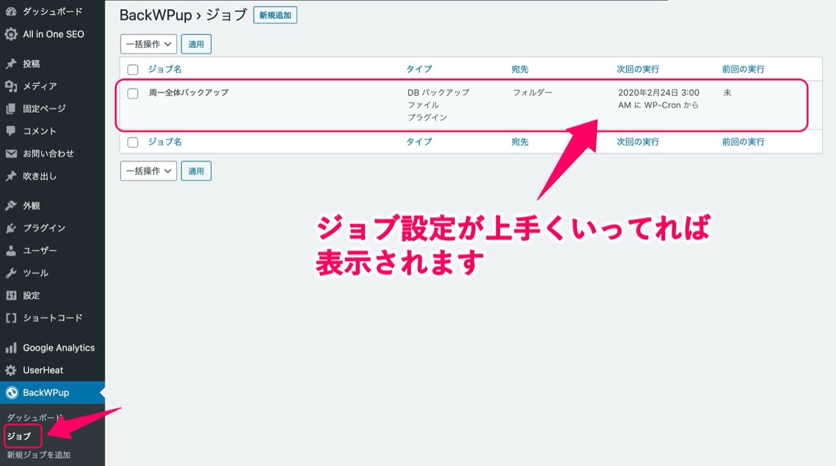
Task: Click the Dashboard gauge icon in sidebar
Action: [x=11, y=12]
